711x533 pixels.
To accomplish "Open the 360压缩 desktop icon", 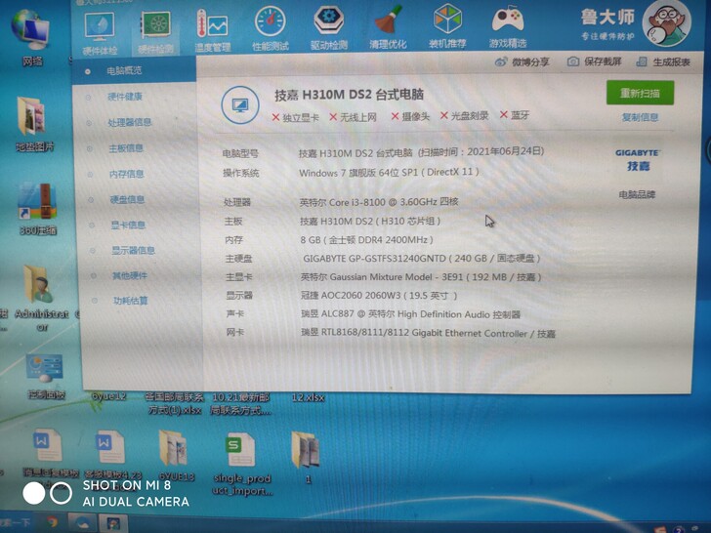I will tap(38, 209).
